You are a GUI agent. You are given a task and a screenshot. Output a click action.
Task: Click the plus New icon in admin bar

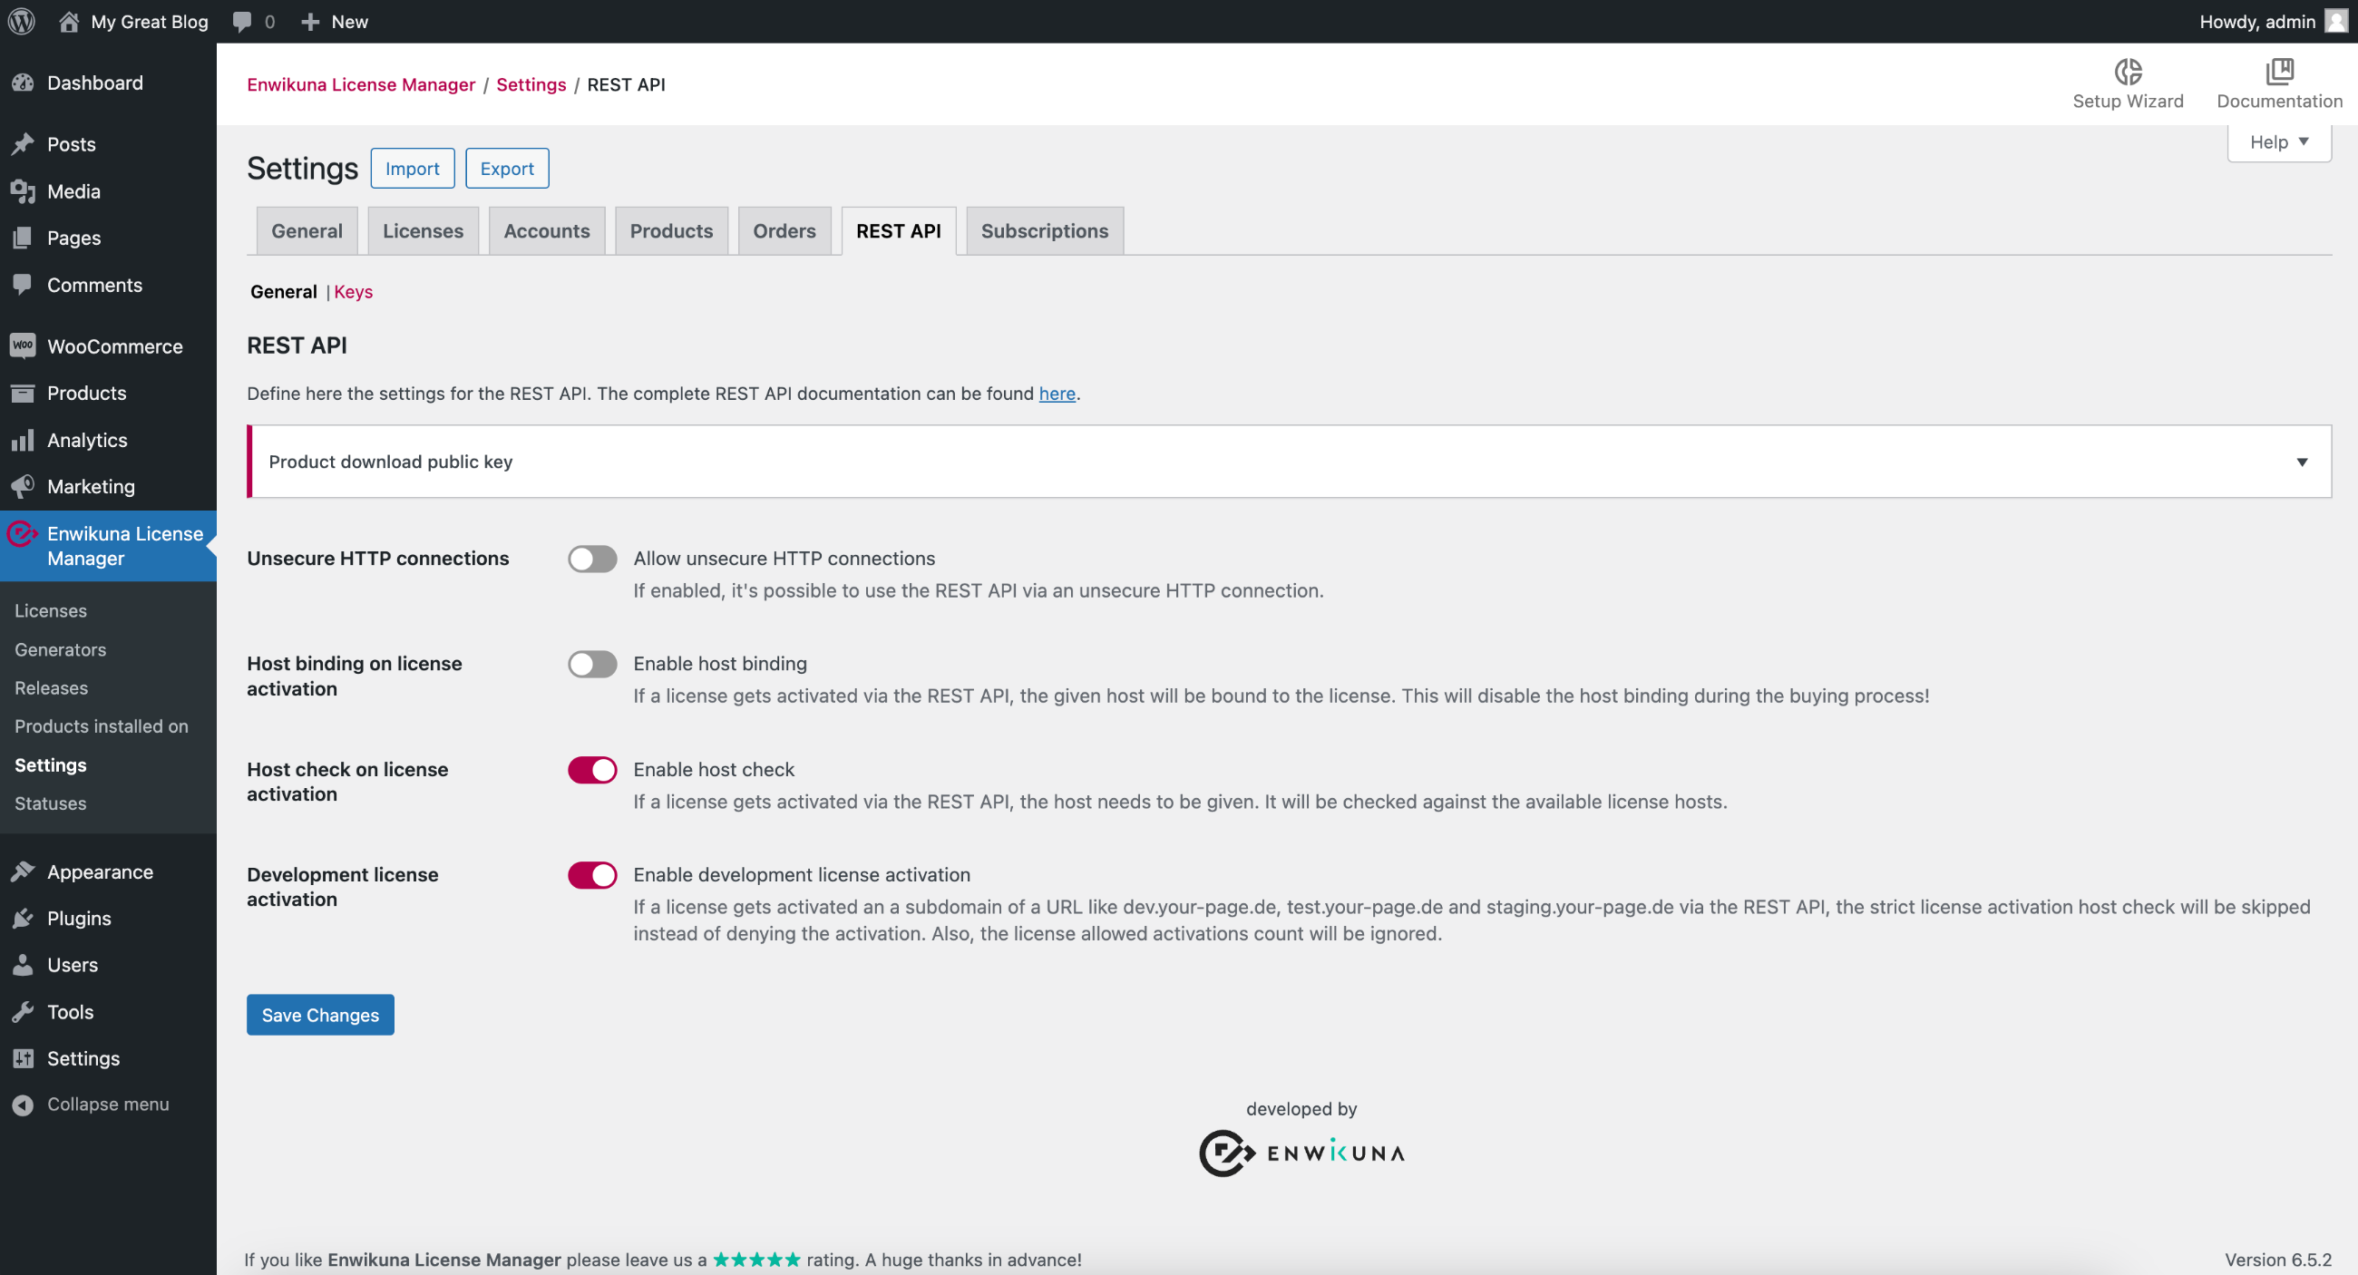point(310,21)
